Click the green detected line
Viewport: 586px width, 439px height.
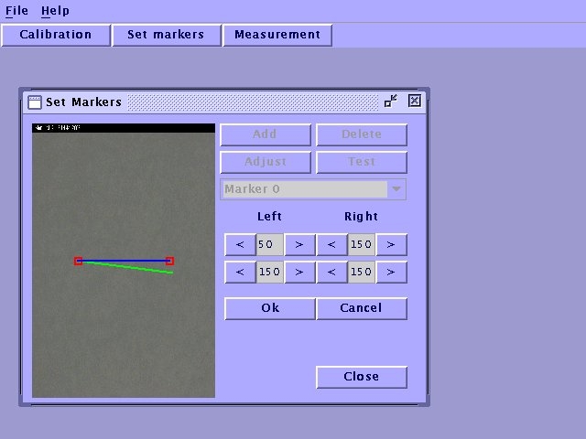[x=128, y=268]
